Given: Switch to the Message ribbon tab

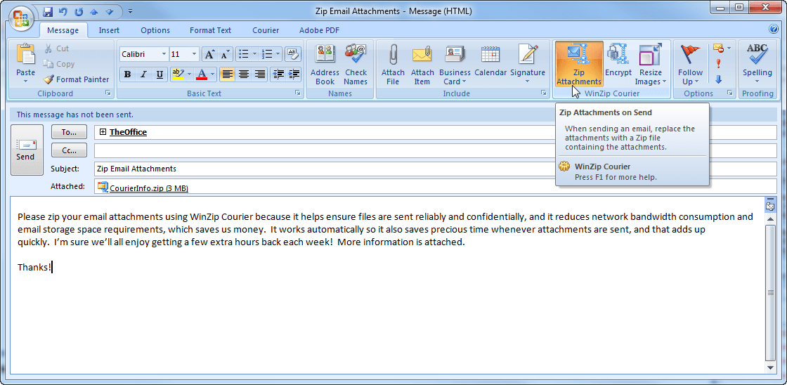Looking at the screenshot, I should coord(63,30).
